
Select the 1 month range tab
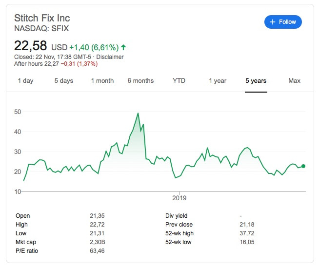tap(102, 81)
